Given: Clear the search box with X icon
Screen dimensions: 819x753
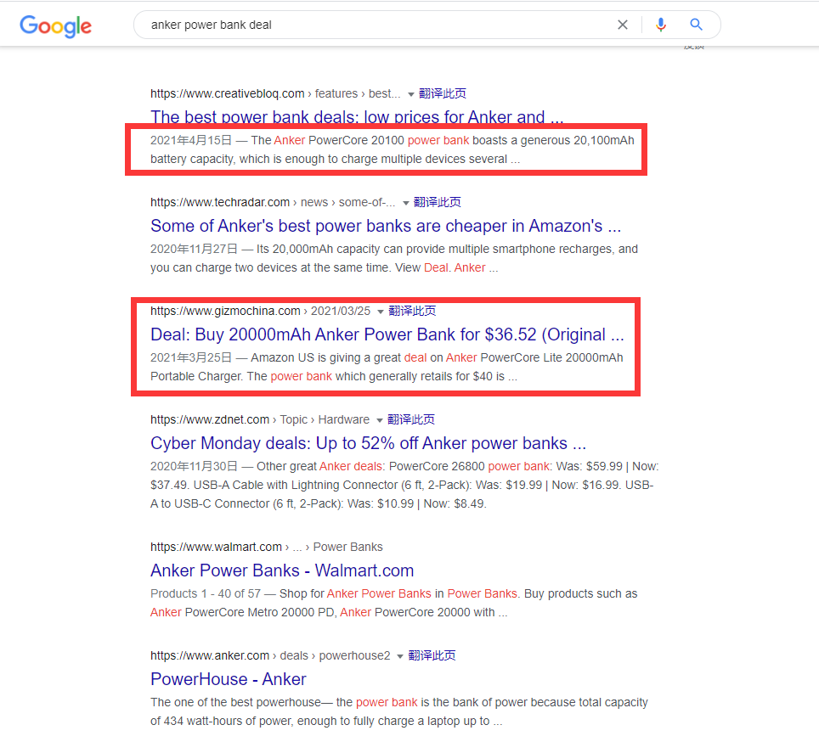Looking at the screenshot, I should click(x=623, y=25).
